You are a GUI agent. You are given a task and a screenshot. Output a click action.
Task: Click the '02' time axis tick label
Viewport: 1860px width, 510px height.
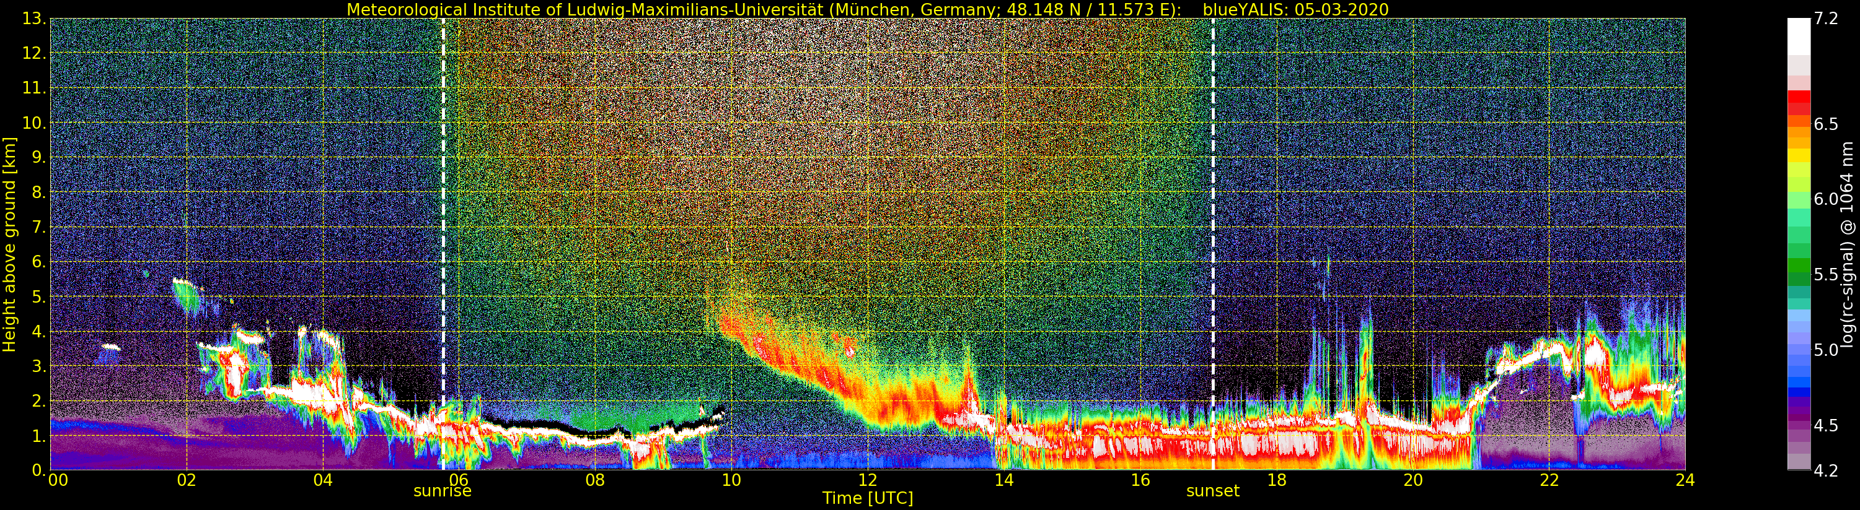187,480
